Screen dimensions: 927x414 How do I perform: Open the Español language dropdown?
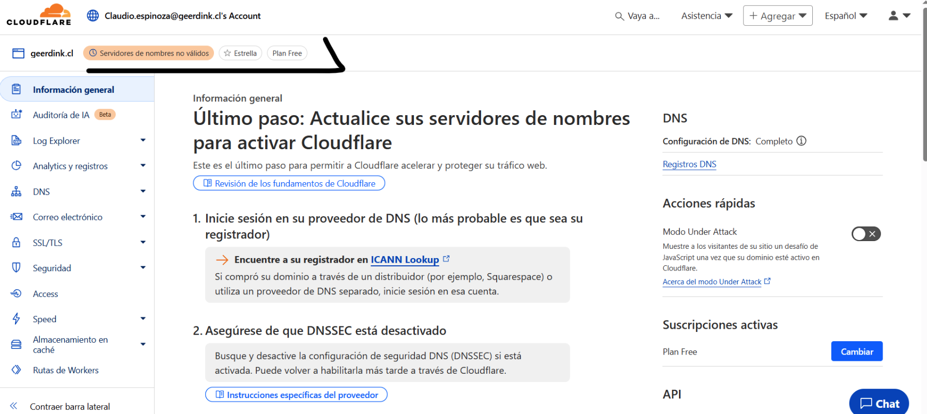tap(846, 16)
